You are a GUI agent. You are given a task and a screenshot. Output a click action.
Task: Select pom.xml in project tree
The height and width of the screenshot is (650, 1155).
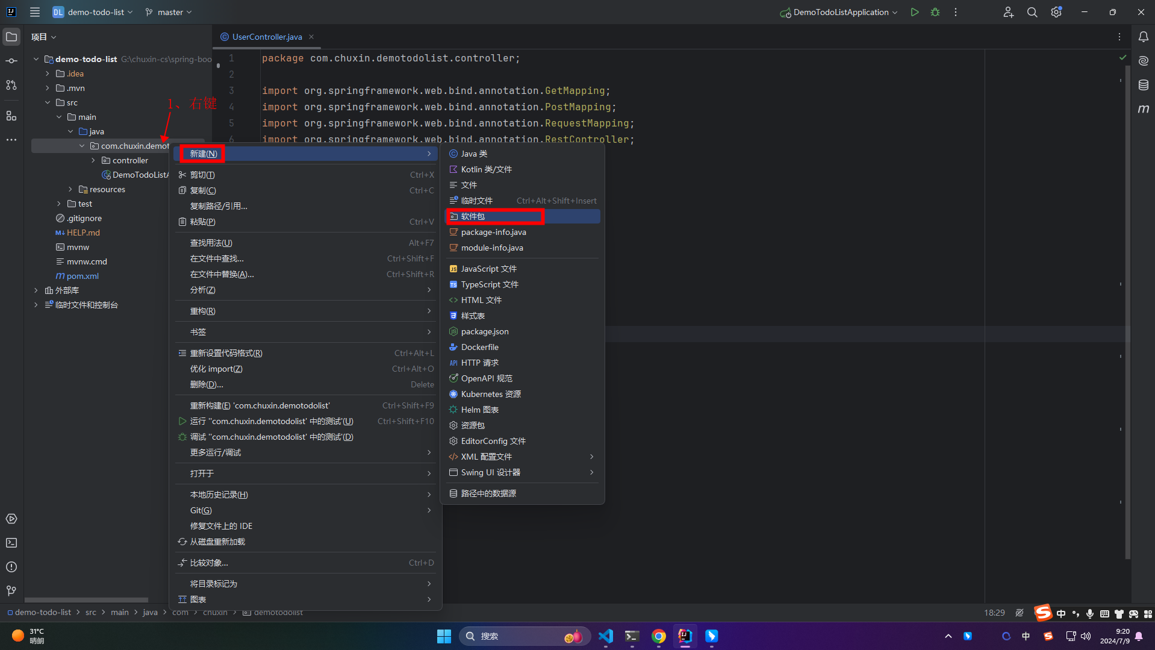coord(82,276)
